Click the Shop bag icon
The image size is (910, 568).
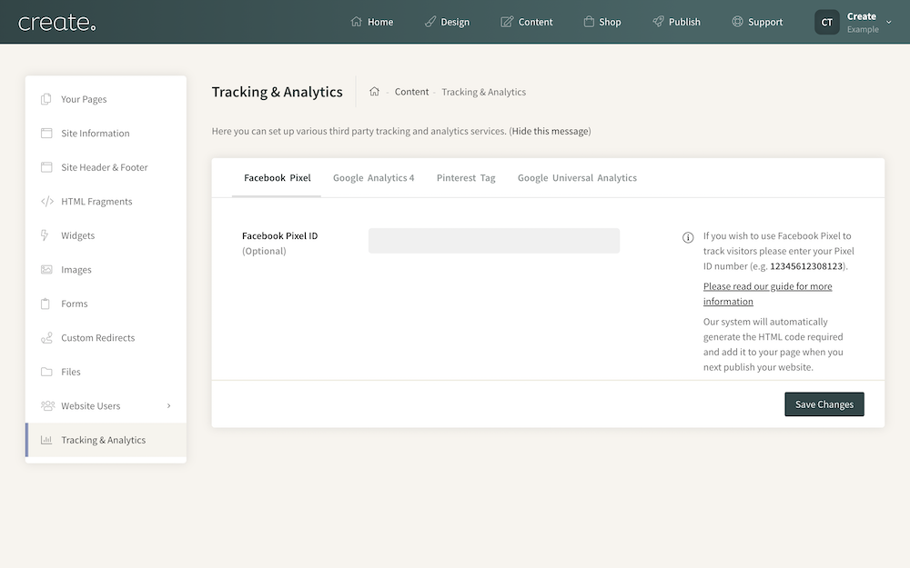(589, 22)
